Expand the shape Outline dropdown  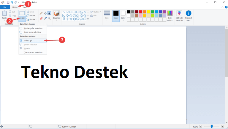click(x=96, y=12)
